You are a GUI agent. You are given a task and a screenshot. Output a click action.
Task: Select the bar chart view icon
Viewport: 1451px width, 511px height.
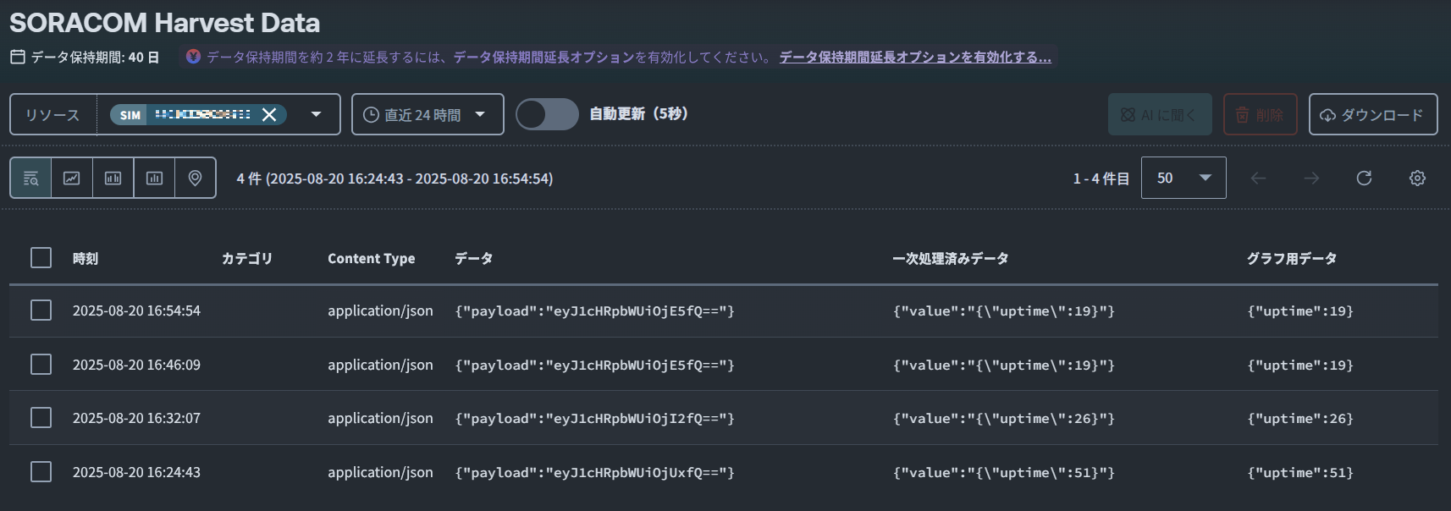[x=113, y=178]
